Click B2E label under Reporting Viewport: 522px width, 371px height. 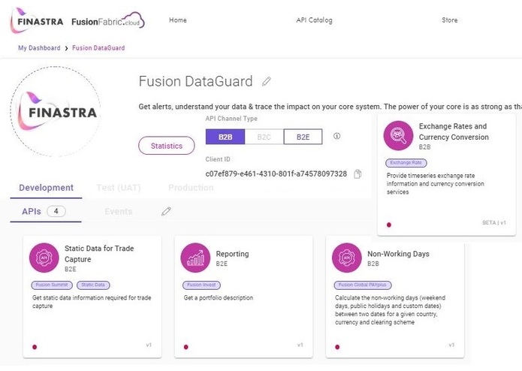(x=222, y=264)
